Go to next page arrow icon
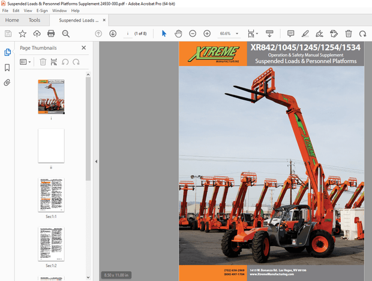Screen dimensions: 372x281 click(x=113, y=34)
